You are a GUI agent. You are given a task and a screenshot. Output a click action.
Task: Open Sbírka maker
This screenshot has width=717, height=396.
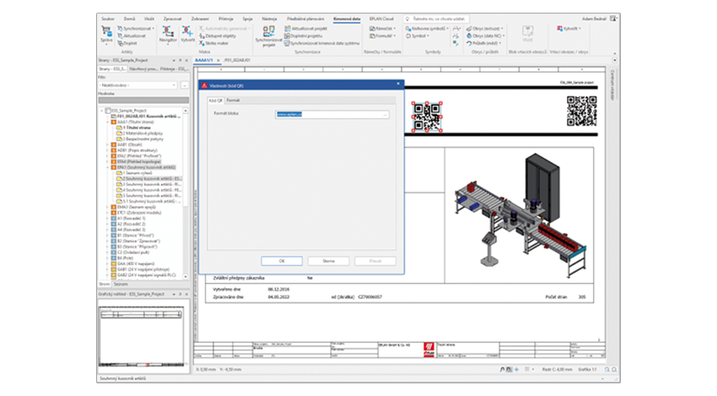[214, 43]
